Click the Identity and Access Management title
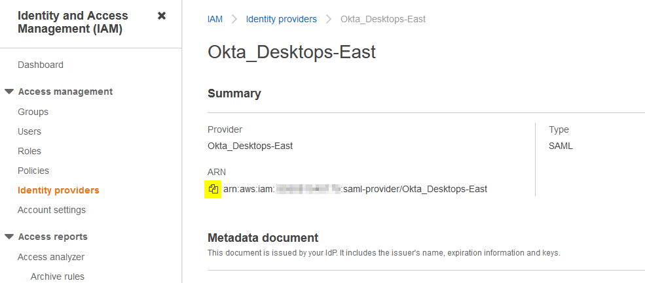The image size is (645, 283). coord(73,22)
